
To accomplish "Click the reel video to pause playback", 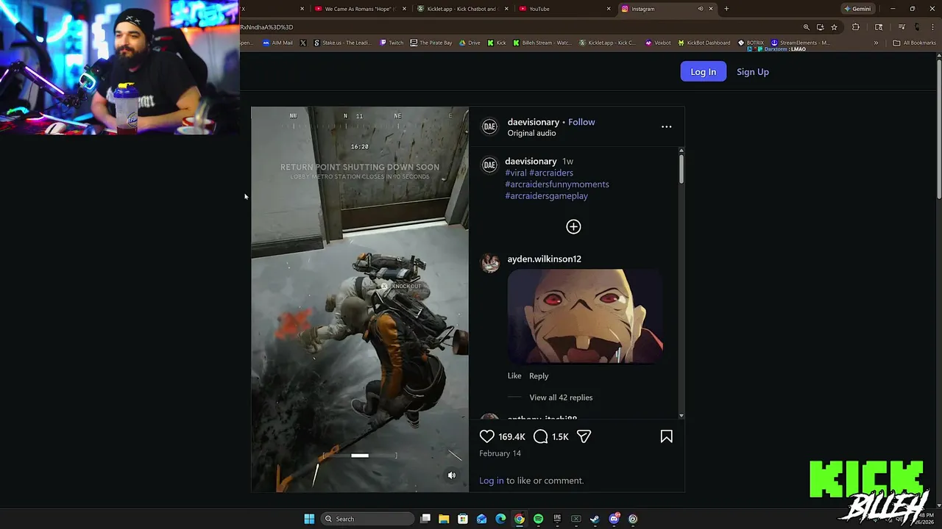I will 359,299.
